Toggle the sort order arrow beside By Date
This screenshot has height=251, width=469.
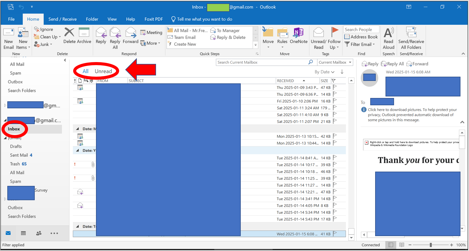[342, 72]
